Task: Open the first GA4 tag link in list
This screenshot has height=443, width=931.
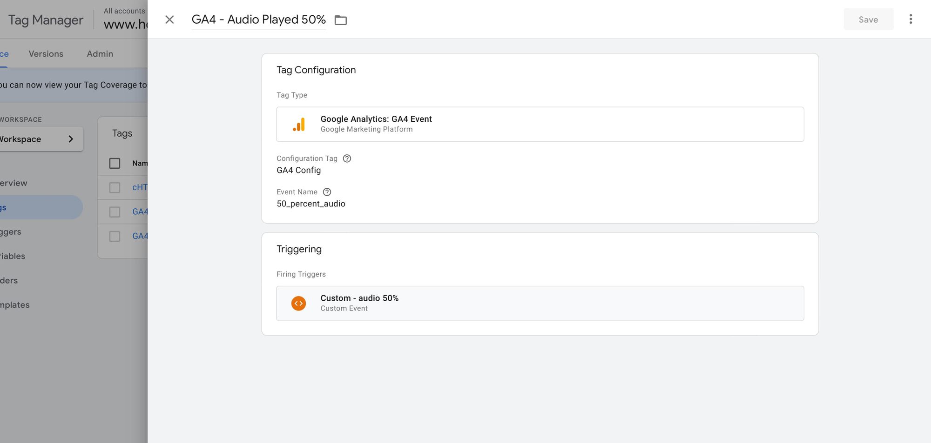Action: pos(140,212)
